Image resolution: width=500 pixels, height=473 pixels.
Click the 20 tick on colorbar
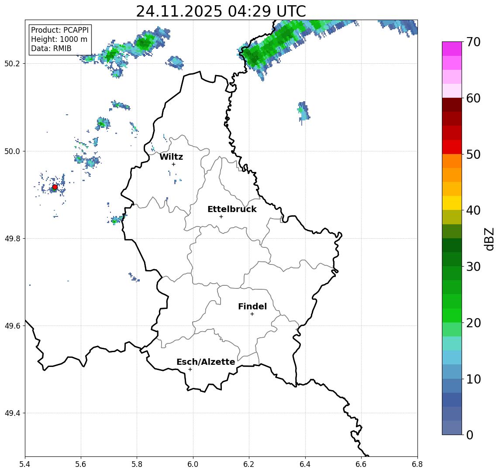[473, 322]
